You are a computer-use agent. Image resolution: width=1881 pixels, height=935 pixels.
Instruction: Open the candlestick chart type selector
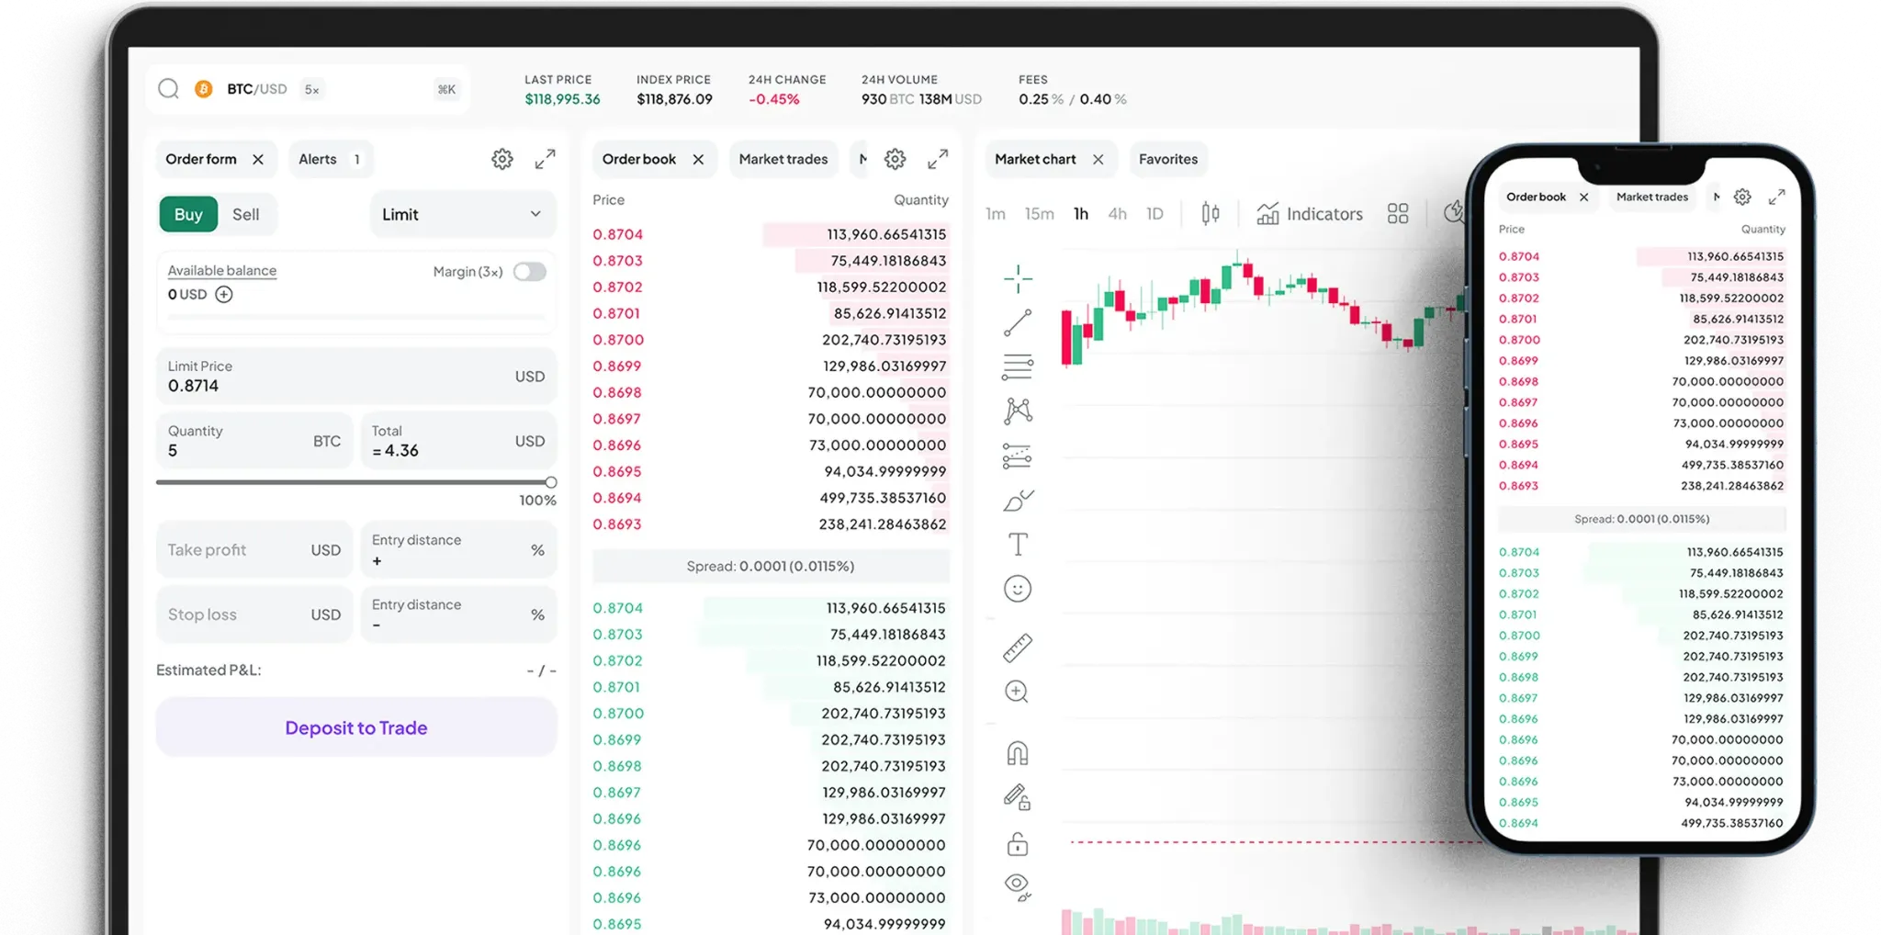(x=1211, y=214)
